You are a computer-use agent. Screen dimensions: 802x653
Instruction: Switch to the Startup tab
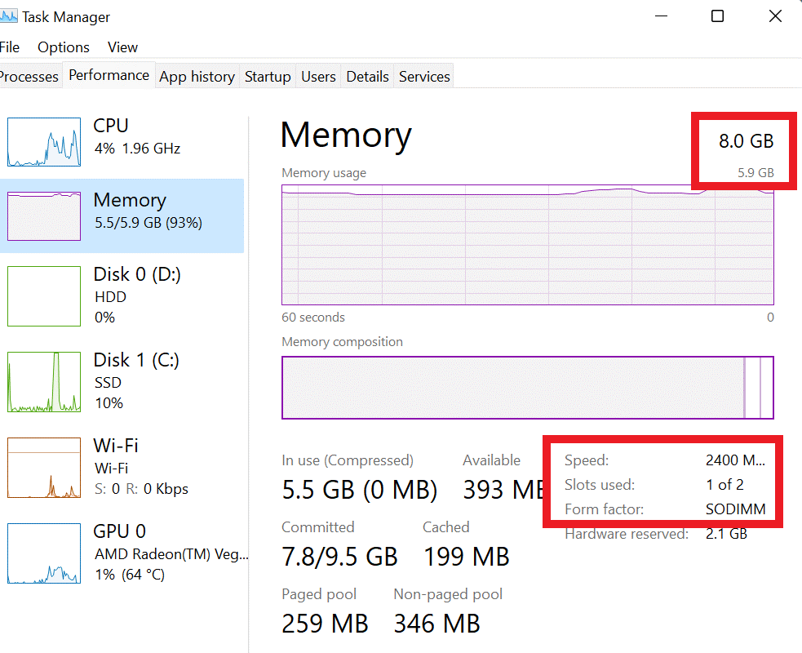[x=268, y=76]
